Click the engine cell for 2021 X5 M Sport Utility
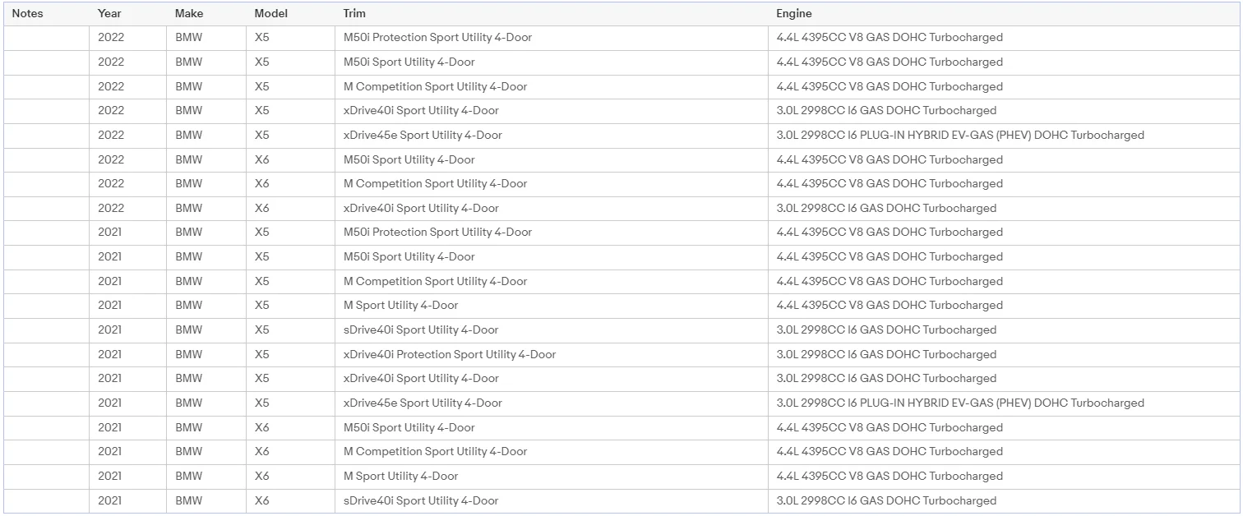Screen dimensions: 1243x516 coord(1005,306)
